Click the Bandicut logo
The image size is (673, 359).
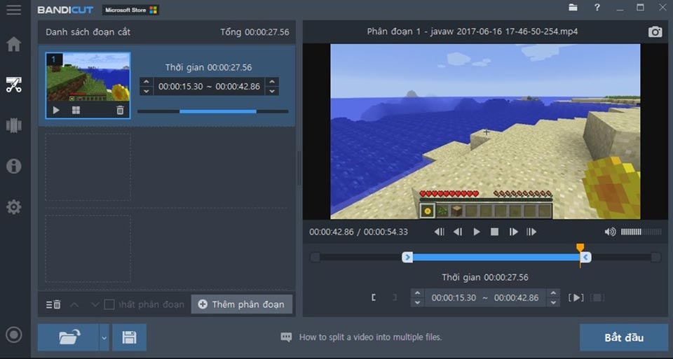click(65, 10)
